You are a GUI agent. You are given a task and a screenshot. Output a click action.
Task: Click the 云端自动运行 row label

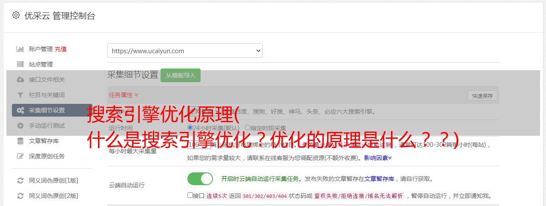coord(126,185)
